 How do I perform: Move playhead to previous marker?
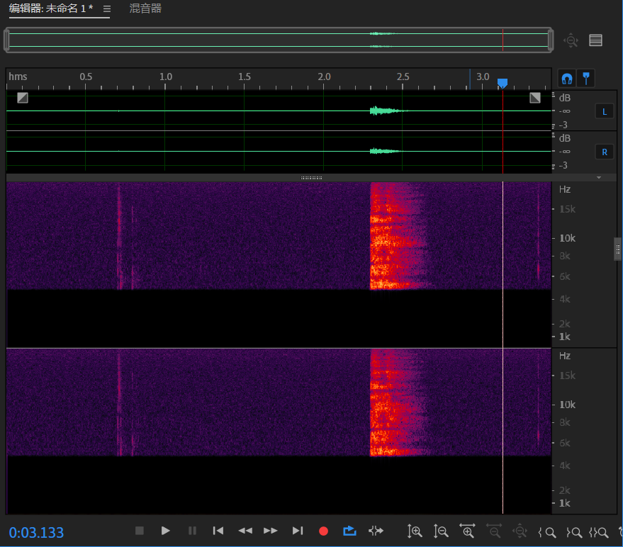tap(218, 531)
